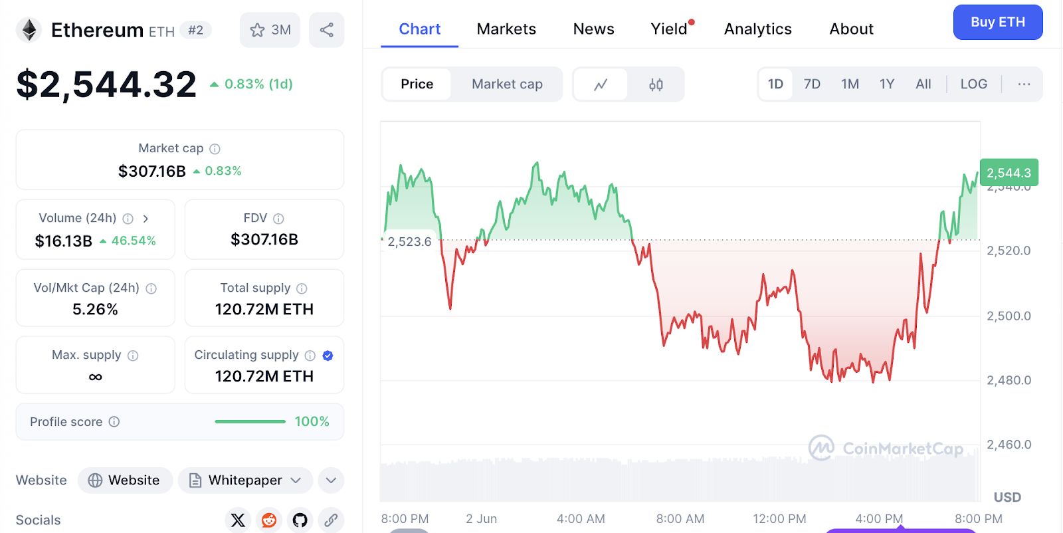The image size is (1063, 533).
Task: Select the Price chart toggle
Action: pos(417,84)
